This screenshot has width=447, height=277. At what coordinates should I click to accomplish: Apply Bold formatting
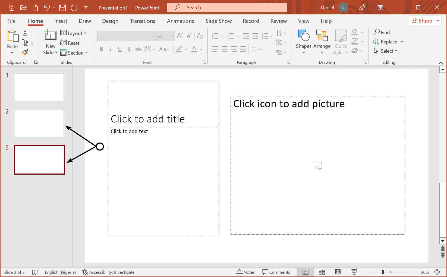coord(102,49)
